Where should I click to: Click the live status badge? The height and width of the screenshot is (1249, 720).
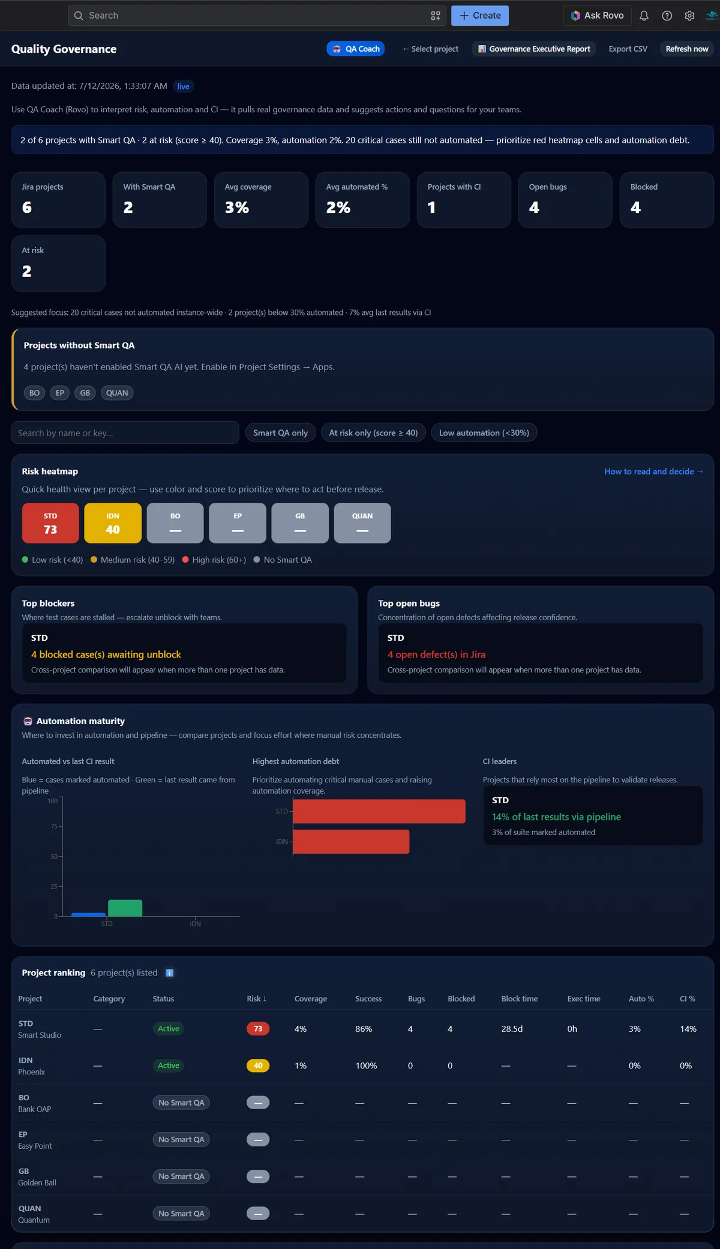183,86
